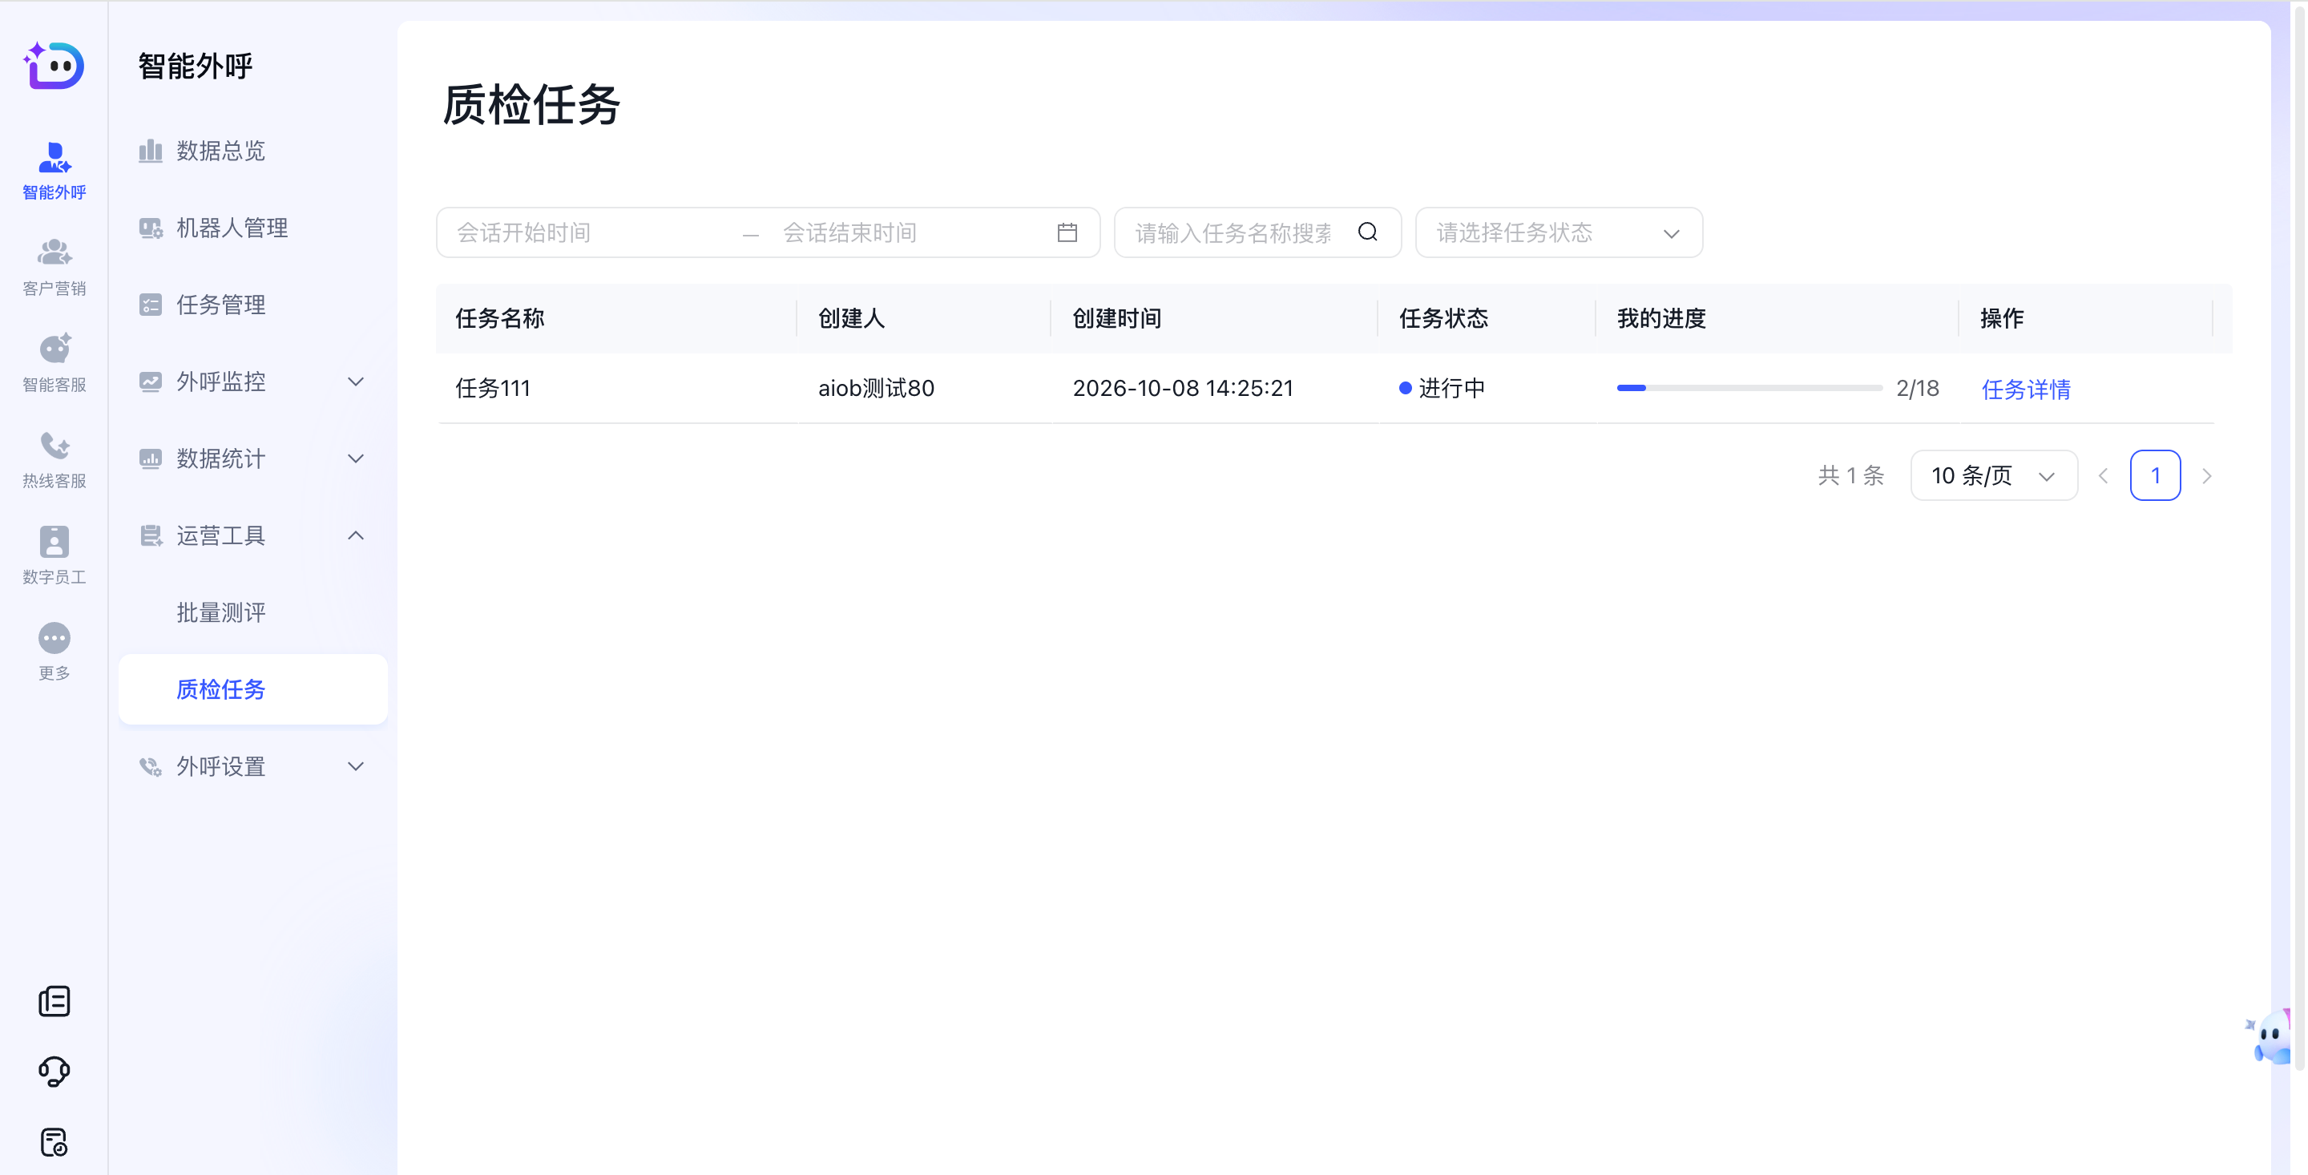Screen dimensions: 2308x1175
Task: Expand the 外呼监控 menu chevron
Action: click(x=356, y=382)
